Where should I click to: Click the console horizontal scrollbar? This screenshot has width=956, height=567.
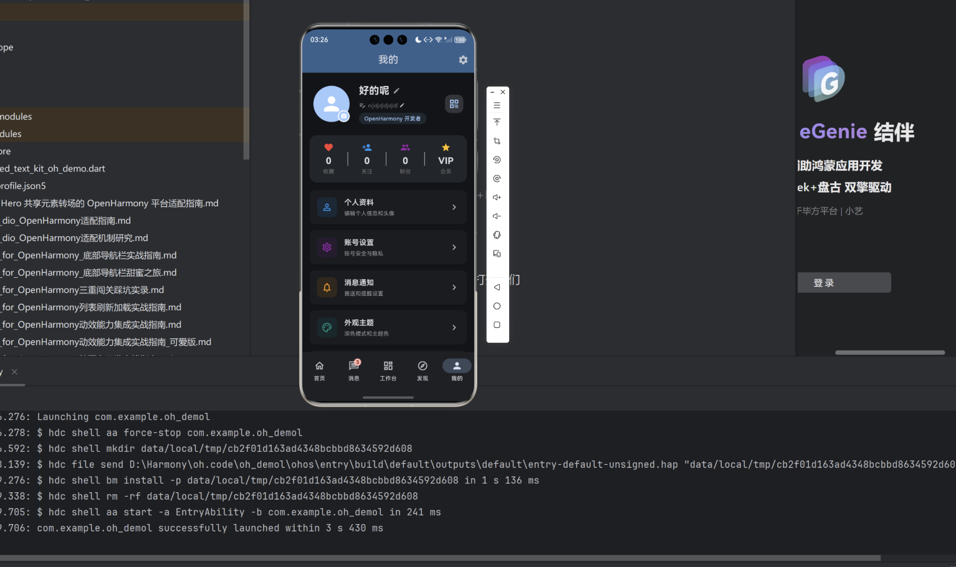440,558
